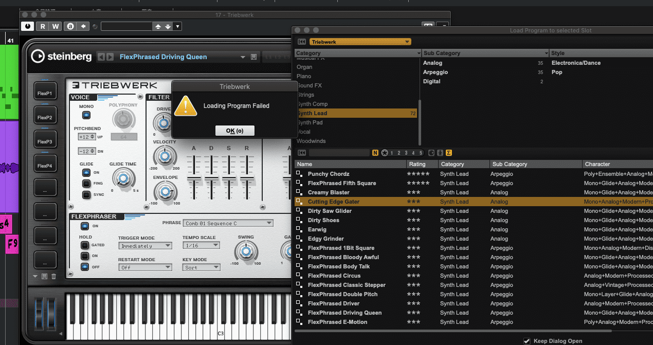Viewport: 653px width, 345px height.
Task: Dismiss the error with the OK button
Action: [235, 131]
